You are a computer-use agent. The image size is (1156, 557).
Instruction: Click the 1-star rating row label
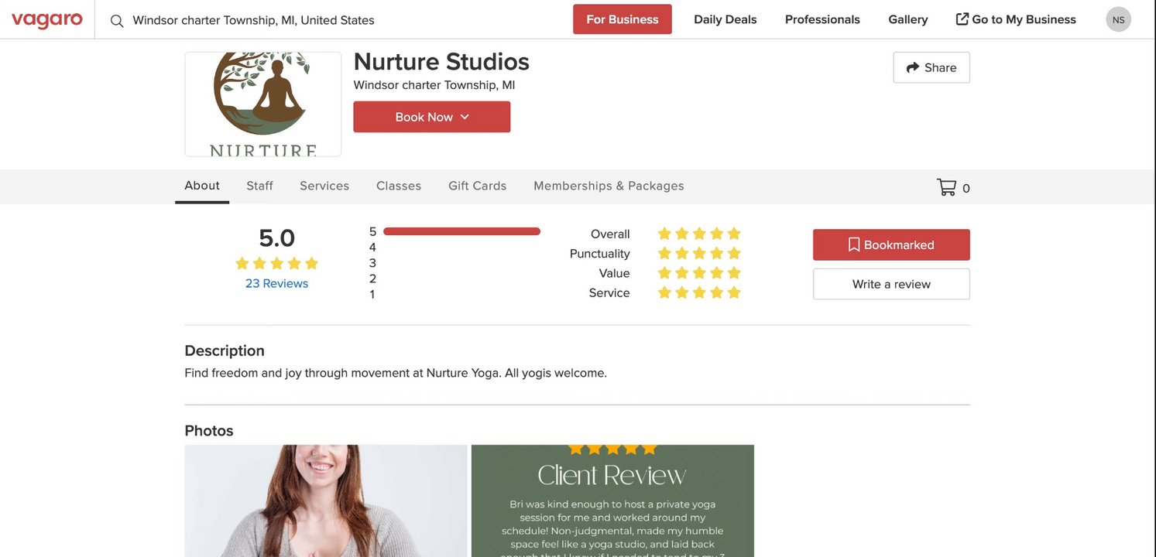pos(372,294)
